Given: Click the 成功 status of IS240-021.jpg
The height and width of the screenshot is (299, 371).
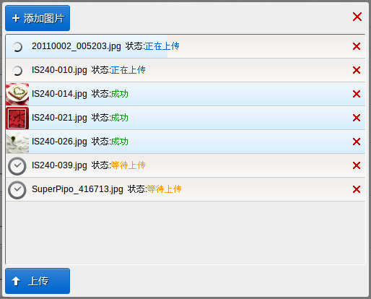Looking at the screenshot, I should coord(119,118).
